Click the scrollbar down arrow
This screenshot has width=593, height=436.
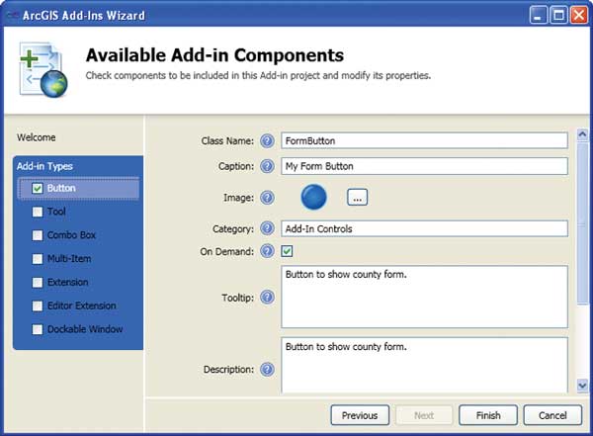point(582,386)
